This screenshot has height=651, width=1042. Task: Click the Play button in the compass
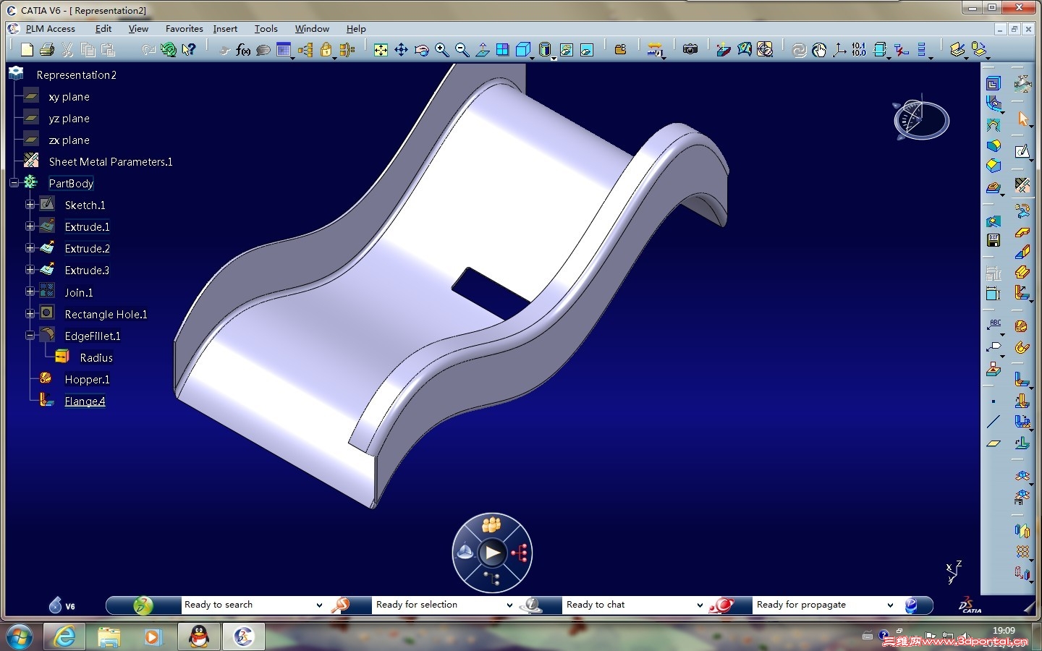click(x=492, y=553)
